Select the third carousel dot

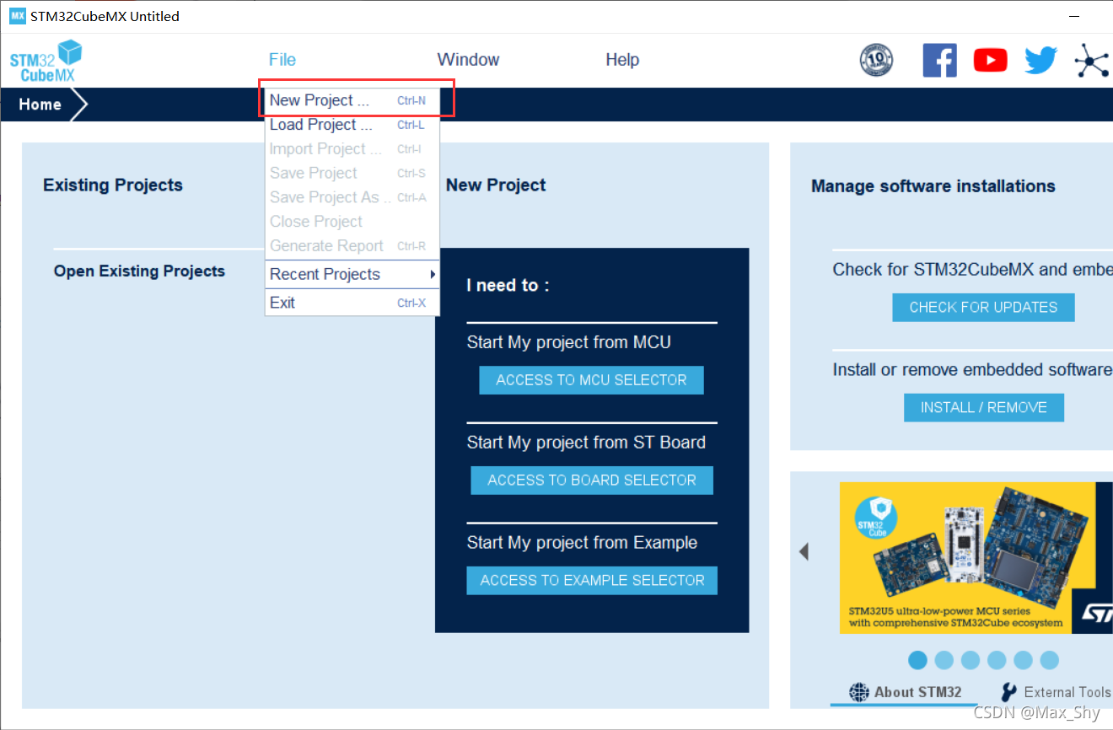click(x=971, y=660)
